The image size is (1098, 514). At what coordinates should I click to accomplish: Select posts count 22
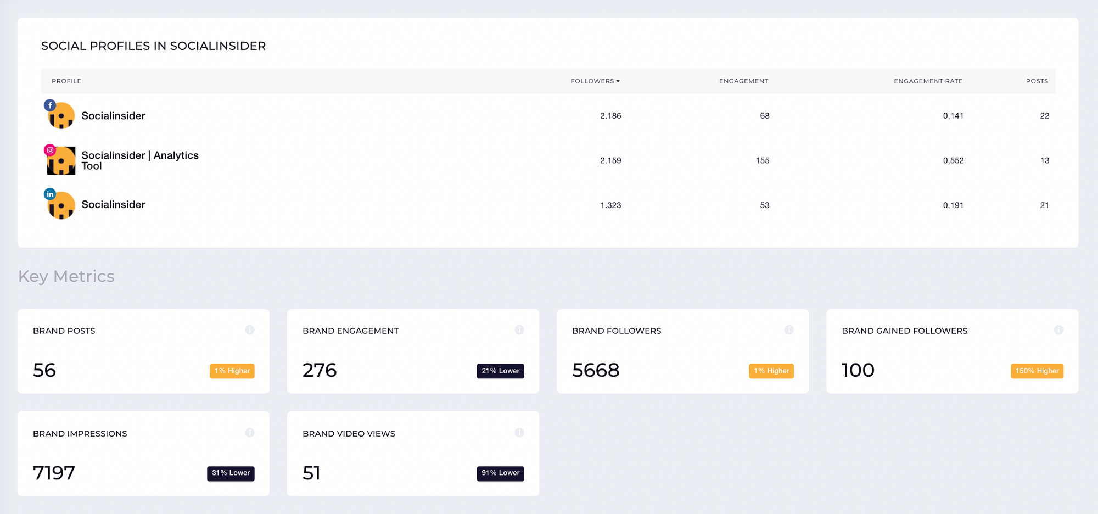pyautogui.click(x=1044, y=116)
